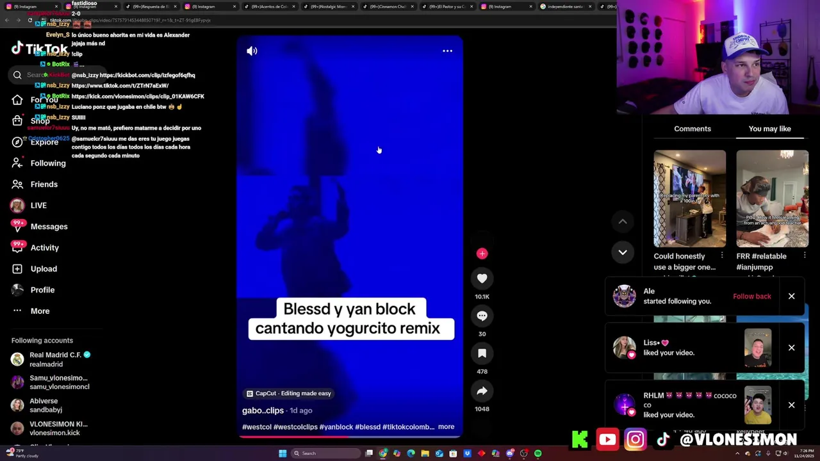Image resolution: width=820 pixels, height=461 pixels.
Task: Show hidden system tray icons chevron
Action: point(737,453)
